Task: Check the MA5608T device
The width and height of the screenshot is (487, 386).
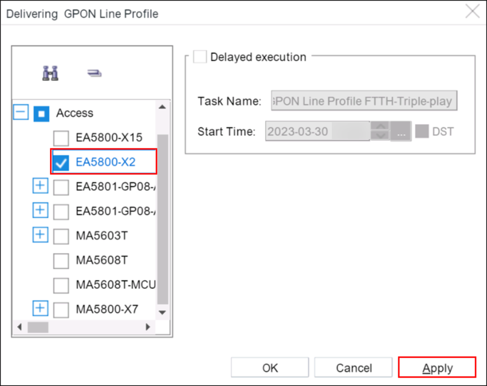Action: coord(61,260)
